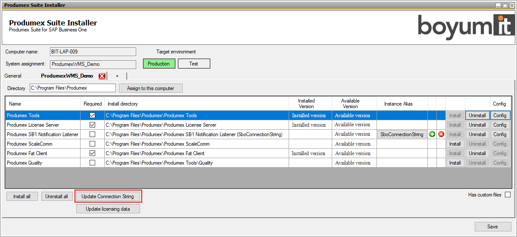
Task: Toggle Required checkbox for Produmex Tools
Action: pyautogui.click(x=92, y=115)
